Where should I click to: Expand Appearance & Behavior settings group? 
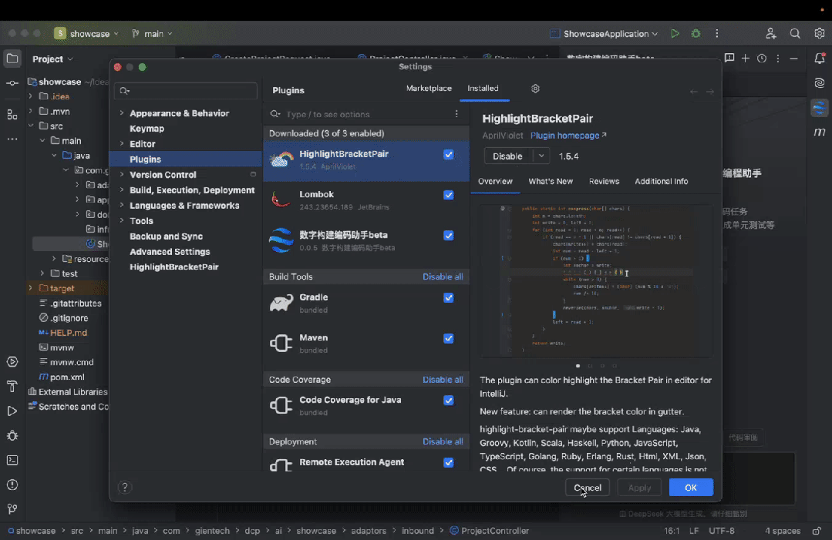[x=122, y=113]
